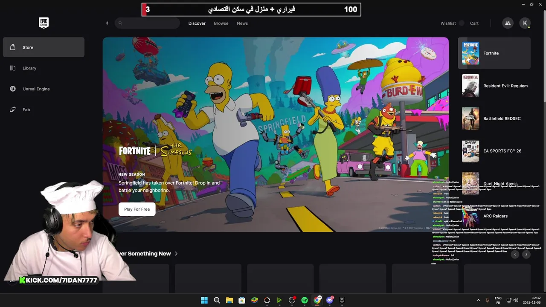Open the Cart link
The image size is (546, 307).
(474, 23)
